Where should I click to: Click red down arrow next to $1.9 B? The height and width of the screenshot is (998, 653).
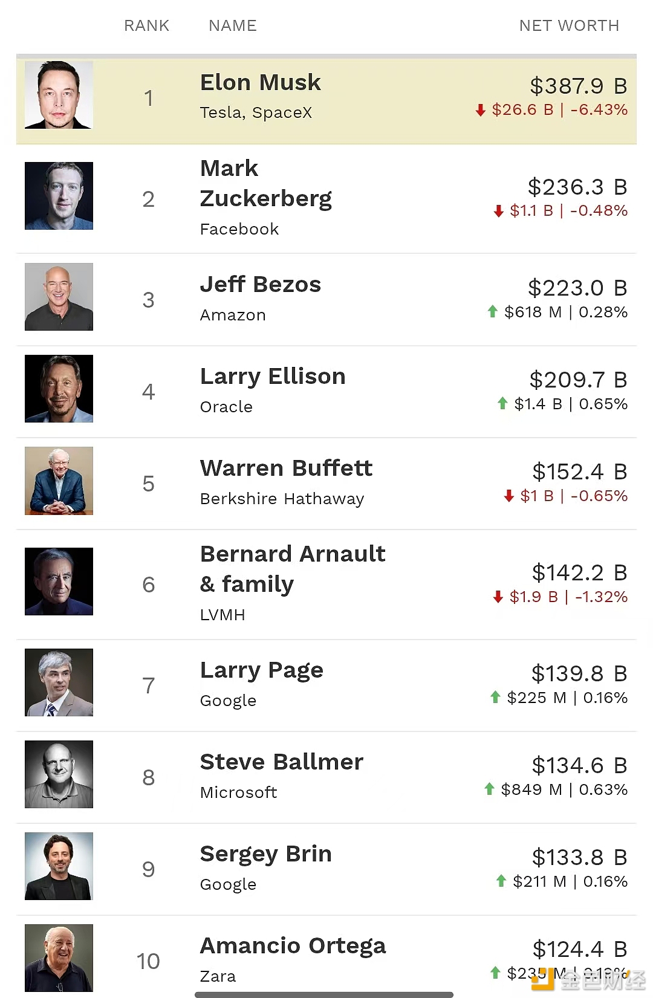click(x=498, y=597)
